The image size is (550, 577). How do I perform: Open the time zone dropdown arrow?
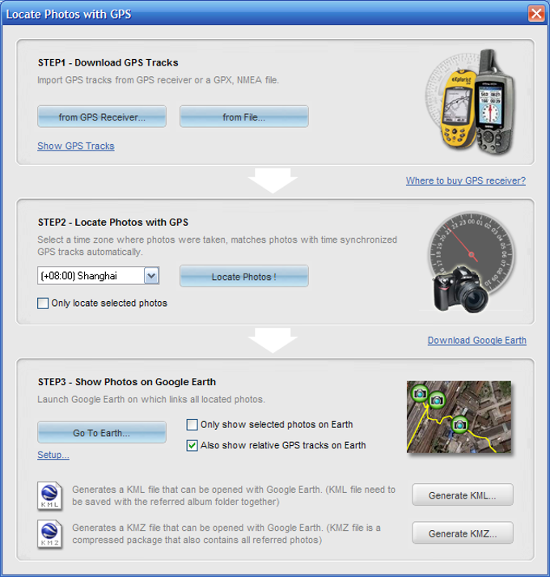151,276
